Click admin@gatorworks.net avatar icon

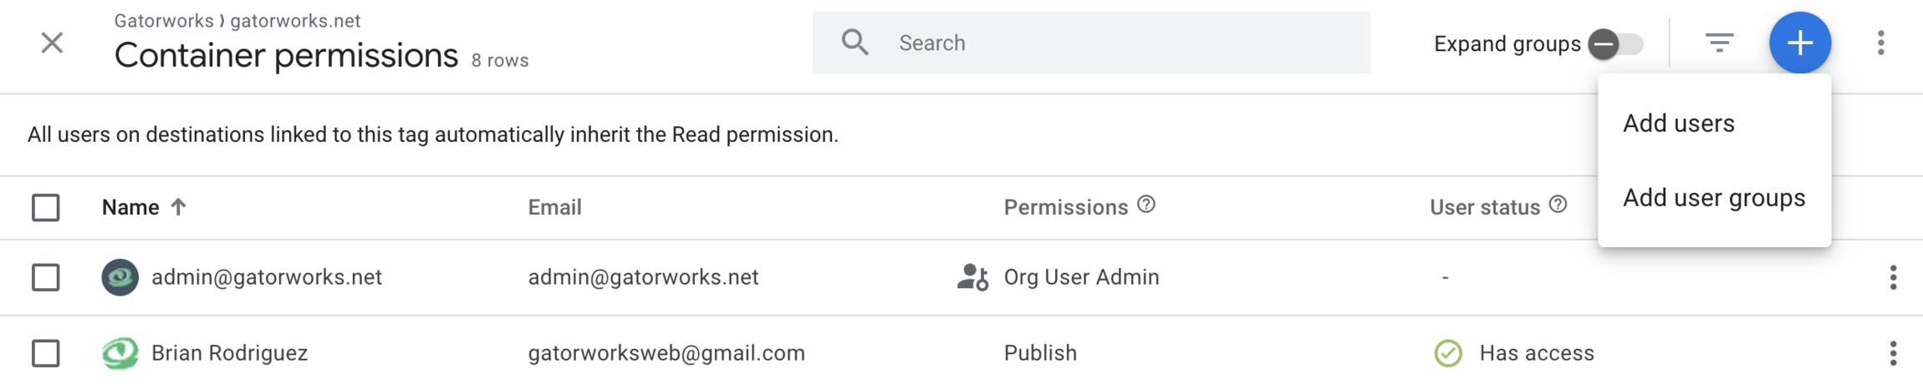120,277
